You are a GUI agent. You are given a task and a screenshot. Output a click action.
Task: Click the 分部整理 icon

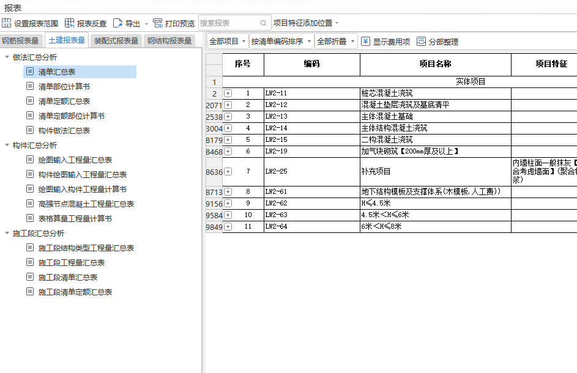point(421,41)
